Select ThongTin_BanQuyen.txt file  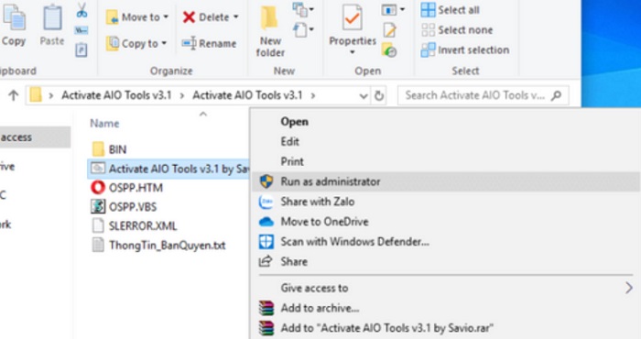click(x=159, y=245)
